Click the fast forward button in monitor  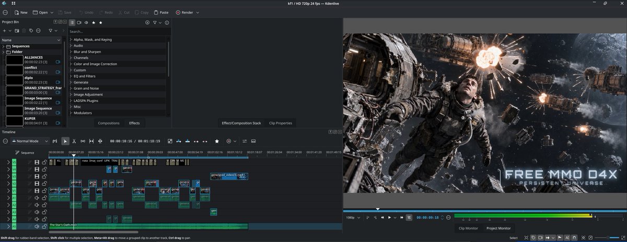tap(402, 217)
